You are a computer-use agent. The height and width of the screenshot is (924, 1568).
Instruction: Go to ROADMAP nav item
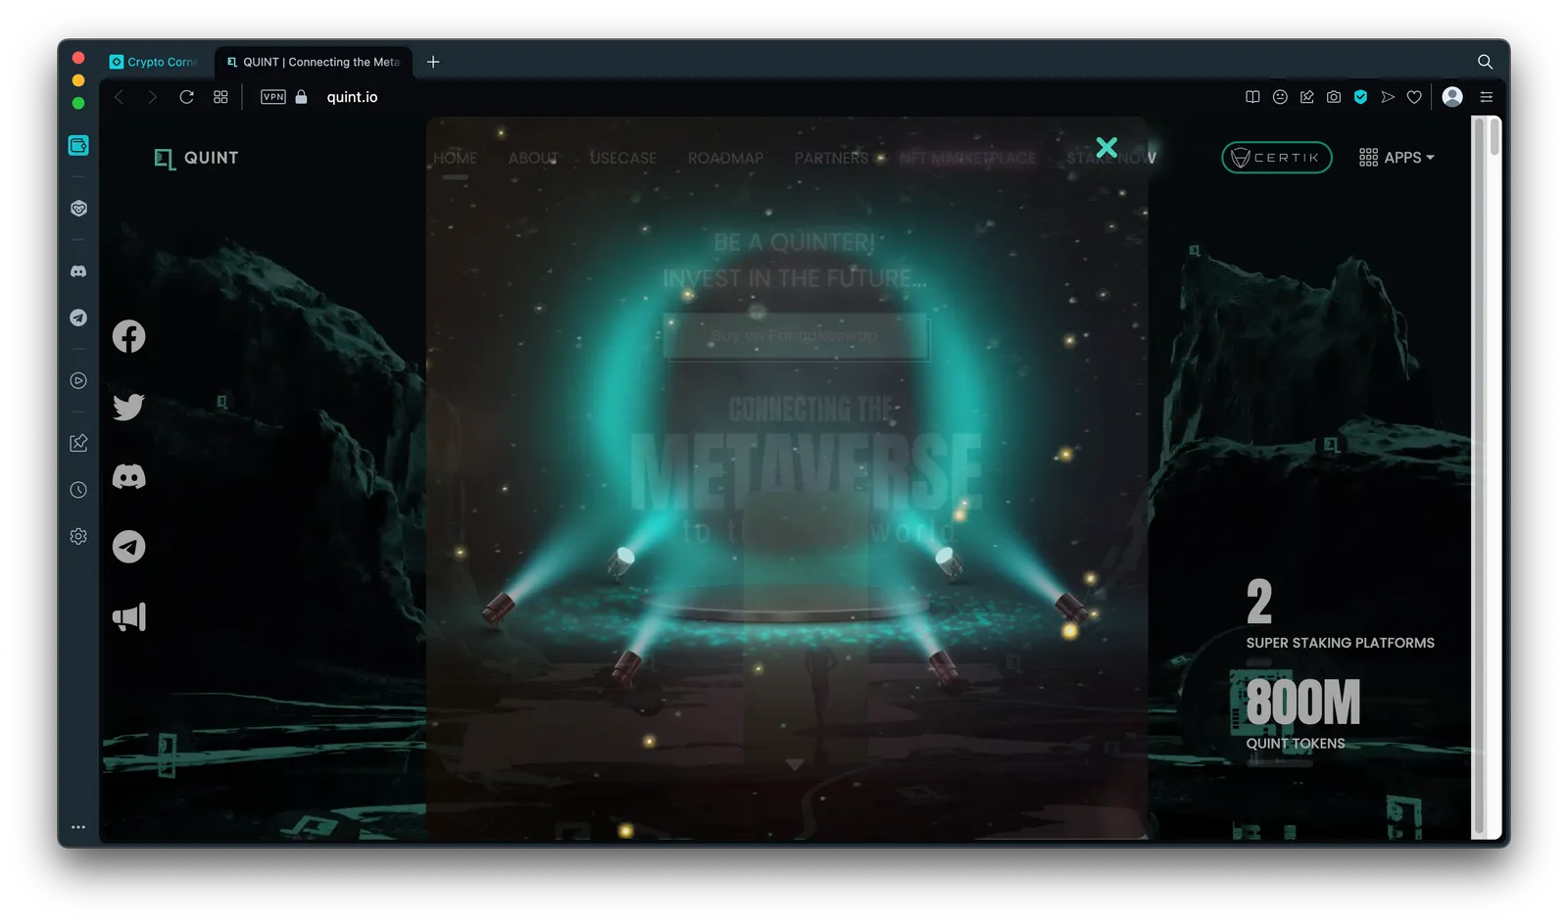(725, 158)
